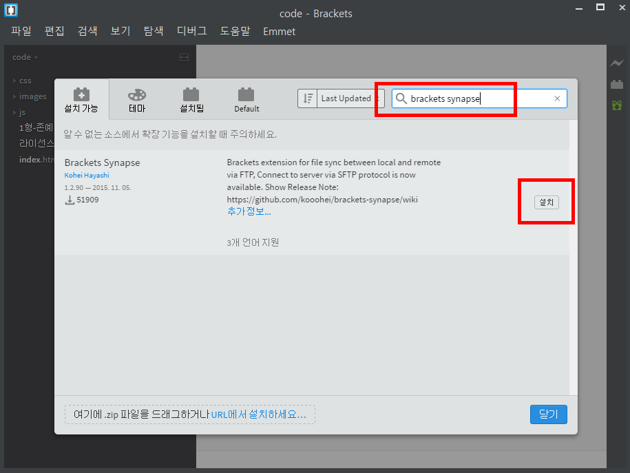Image resolution: width=630 pixels, height=473 pixels.
Task: Switch to the 설치됨 tab
Action: click(191, 100)
